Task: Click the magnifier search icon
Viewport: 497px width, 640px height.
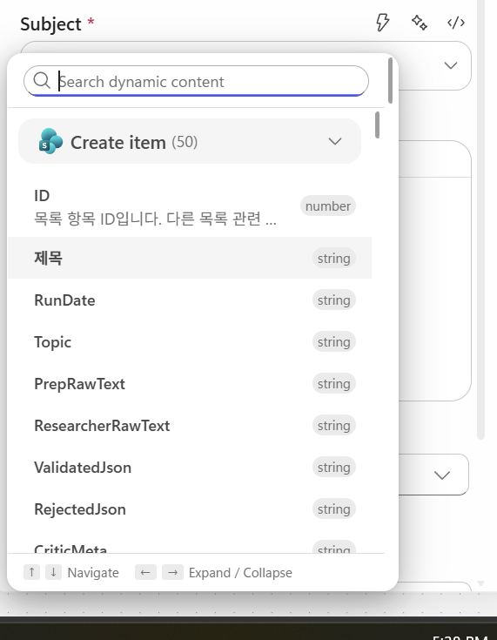Action: pyautogui.click(x=42, y=80)
